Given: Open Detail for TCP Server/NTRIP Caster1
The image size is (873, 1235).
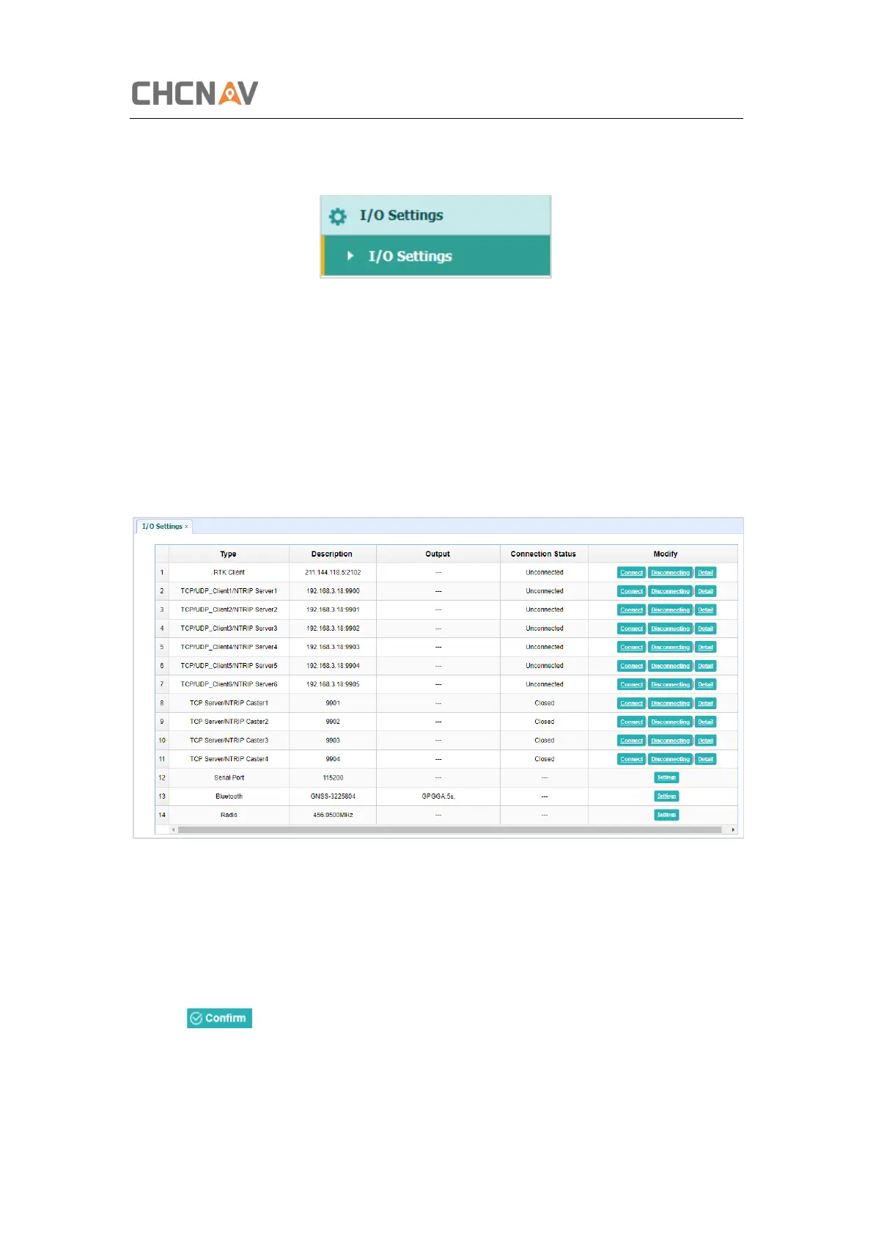Looking at the screenshot, I should 705,703.
